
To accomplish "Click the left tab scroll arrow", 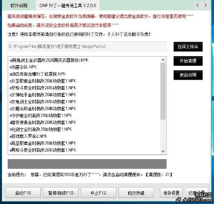I will [198, 5].
